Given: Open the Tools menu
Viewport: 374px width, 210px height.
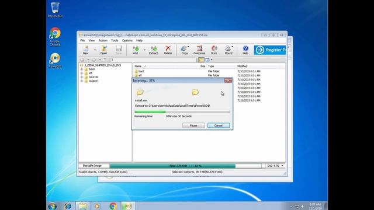Looking at the screenshot, I should [x=115, y=41].
